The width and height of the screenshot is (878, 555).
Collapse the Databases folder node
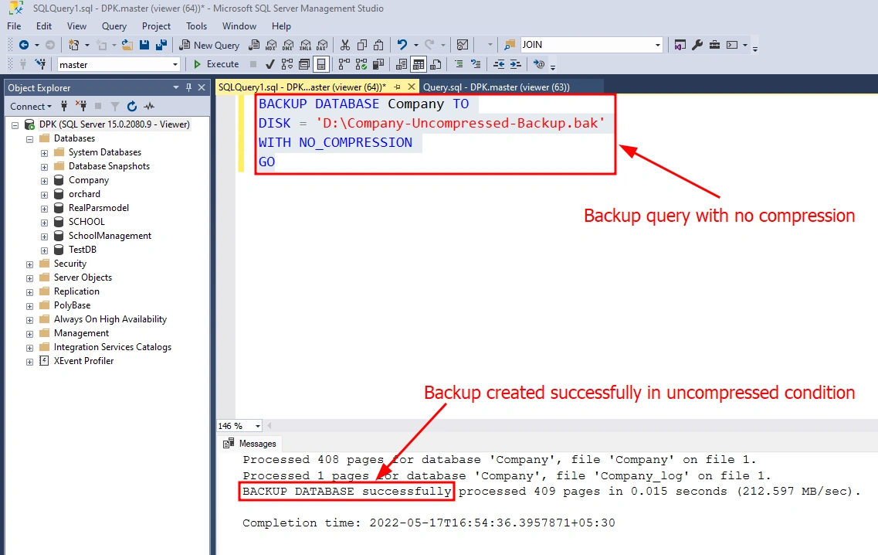point(29,138)
